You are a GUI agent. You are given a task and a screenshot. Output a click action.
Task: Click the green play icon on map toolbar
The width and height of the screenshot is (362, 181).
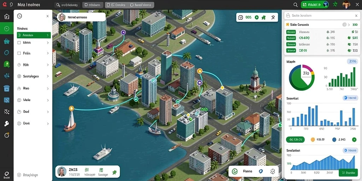click(x=257, y=17)
